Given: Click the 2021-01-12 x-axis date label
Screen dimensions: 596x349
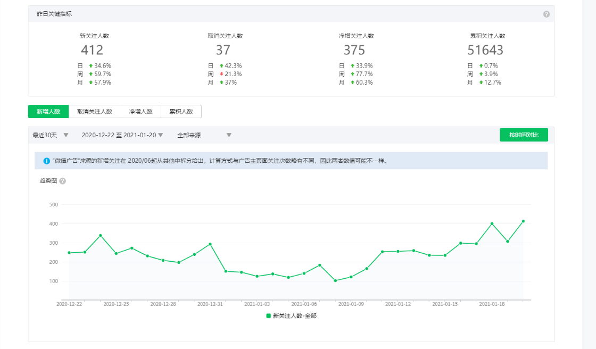Looking at the screenshot, I should point(398,304).
